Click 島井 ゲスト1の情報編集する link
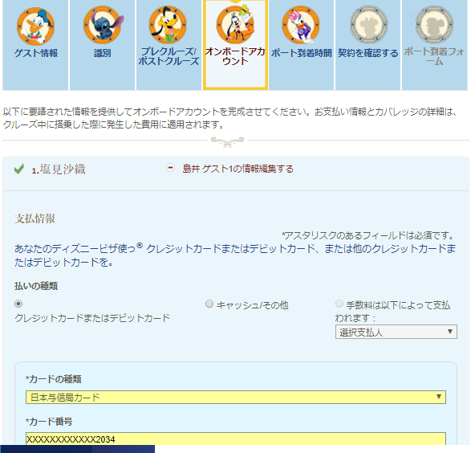 237,169
